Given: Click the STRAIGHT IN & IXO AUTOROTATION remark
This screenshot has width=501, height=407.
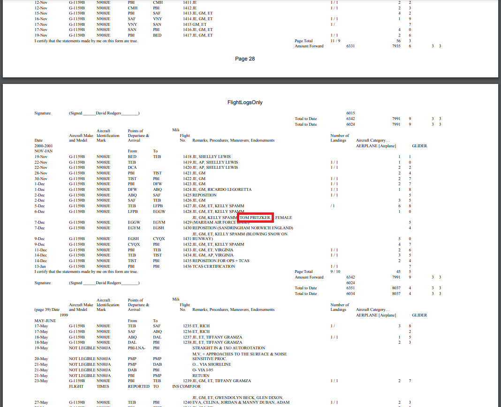Looking at the screenshot, I should (228, 348).
